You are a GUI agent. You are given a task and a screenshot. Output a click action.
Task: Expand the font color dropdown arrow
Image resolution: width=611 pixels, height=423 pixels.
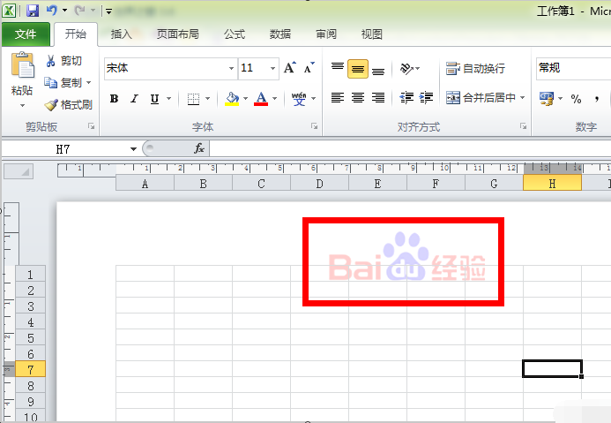point(275,99)
